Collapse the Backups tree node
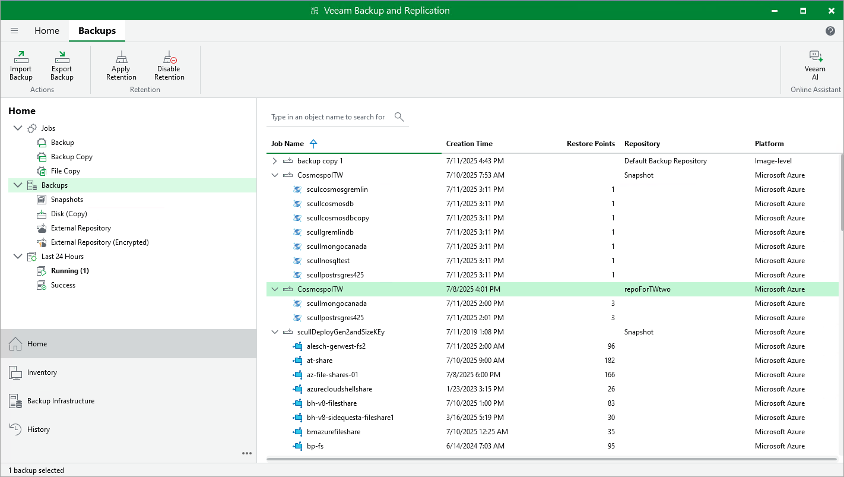The width and height of the screenshot is (844, 477). (17, 185)
